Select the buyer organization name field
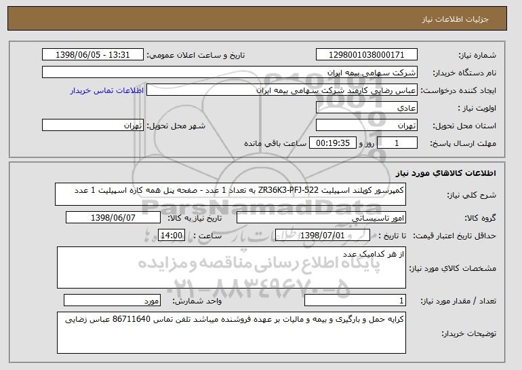 (230, 73)
